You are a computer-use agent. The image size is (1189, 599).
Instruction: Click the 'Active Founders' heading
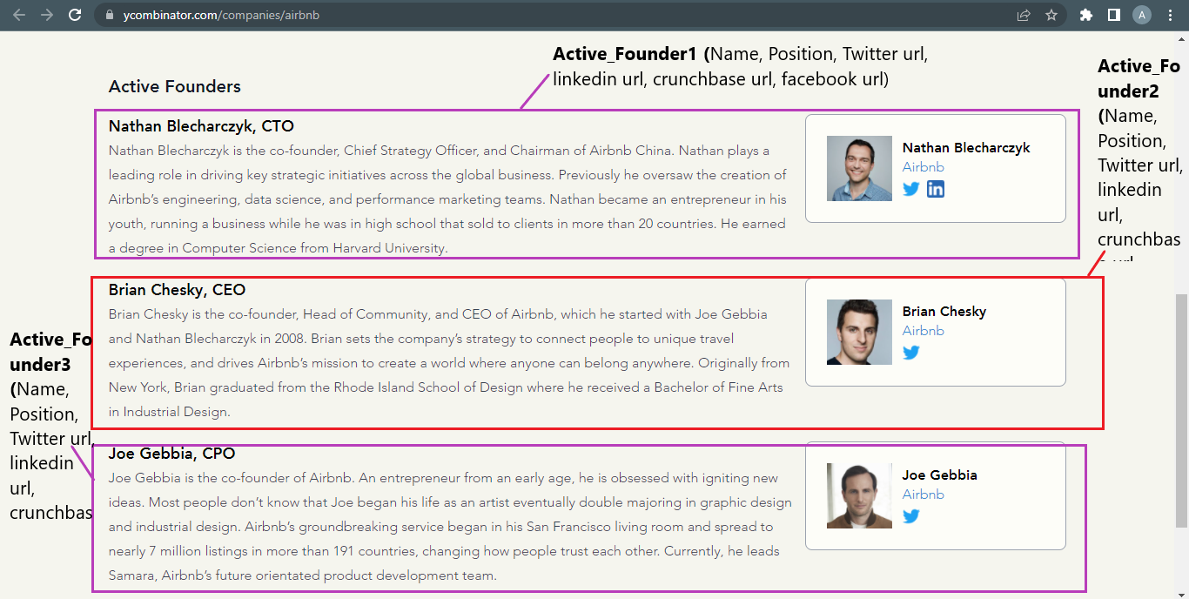tap(175, 86)
